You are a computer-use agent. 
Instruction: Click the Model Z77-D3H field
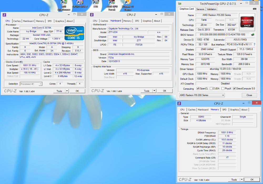[x=127, y=32]
